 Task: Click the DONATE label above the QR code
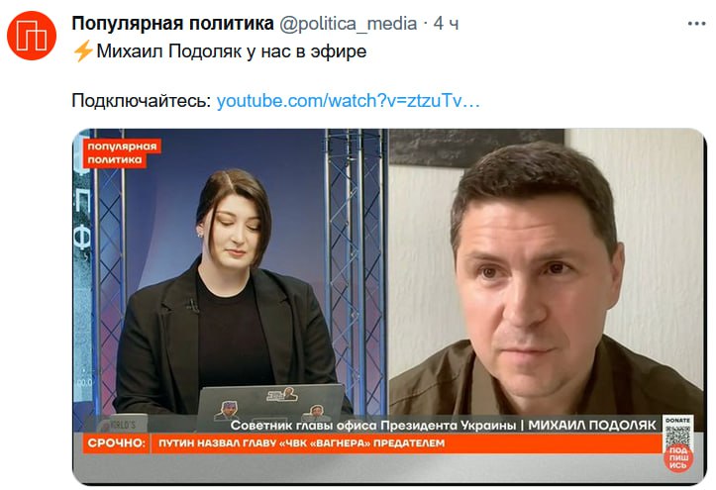click(x=678, y=420)
